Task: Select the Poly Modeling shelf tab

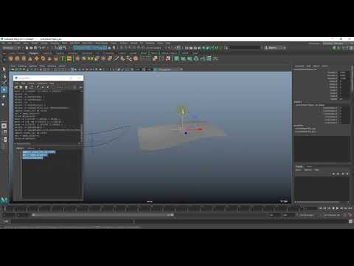Action: click(34, 53)
